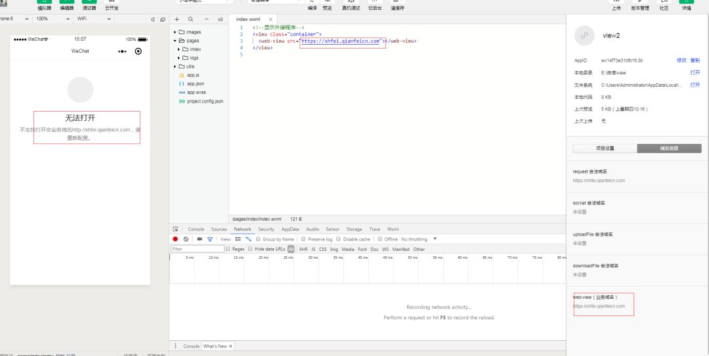
Task: Toggle the 详情 details panel button
Action: coord(687,5)
